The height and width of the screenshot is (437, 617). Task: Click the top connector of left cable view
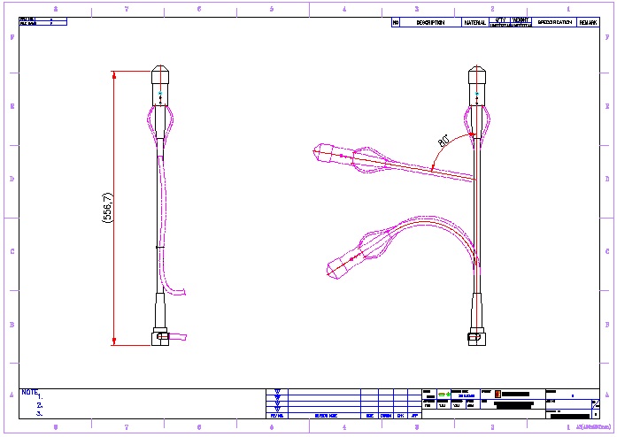point(159,84)
